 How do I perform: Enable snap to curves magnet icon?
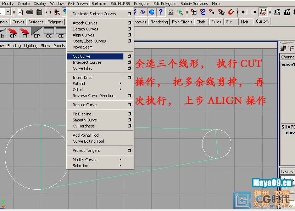(202, 12)
